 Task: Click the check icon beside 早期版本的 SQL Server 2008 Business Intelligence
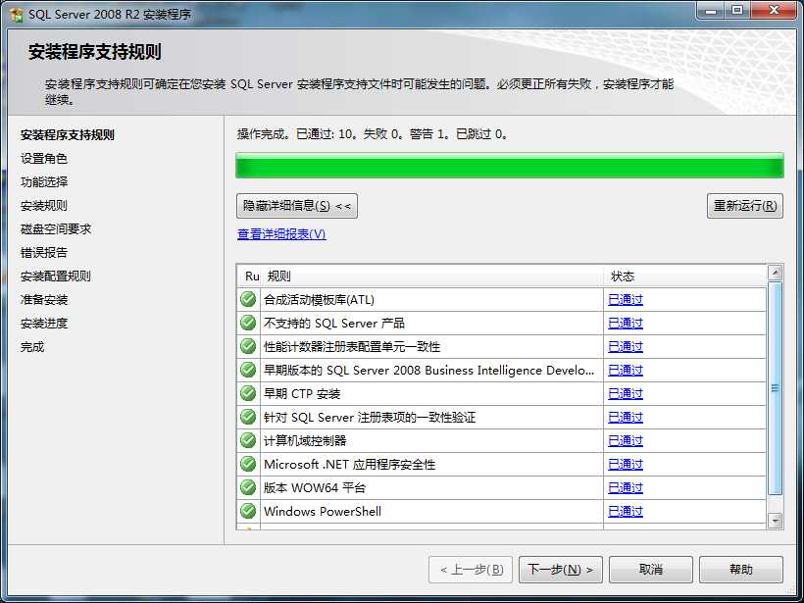pos(248,370)
